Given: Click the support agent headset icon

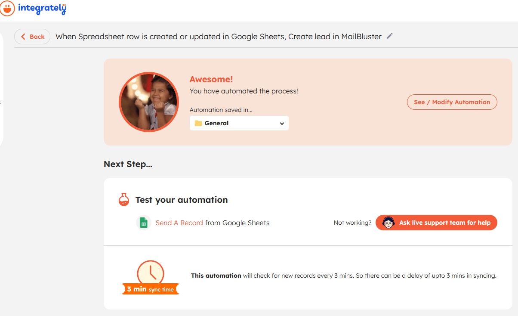Looking at the screenshot, I should coord(388,223).
